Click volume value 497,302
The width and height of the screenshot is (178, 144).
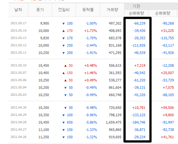(115, 23)
